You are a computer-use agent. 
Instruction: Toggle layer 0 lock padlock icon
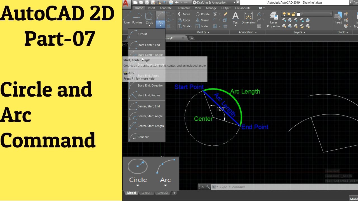click(x=293, y=14)
